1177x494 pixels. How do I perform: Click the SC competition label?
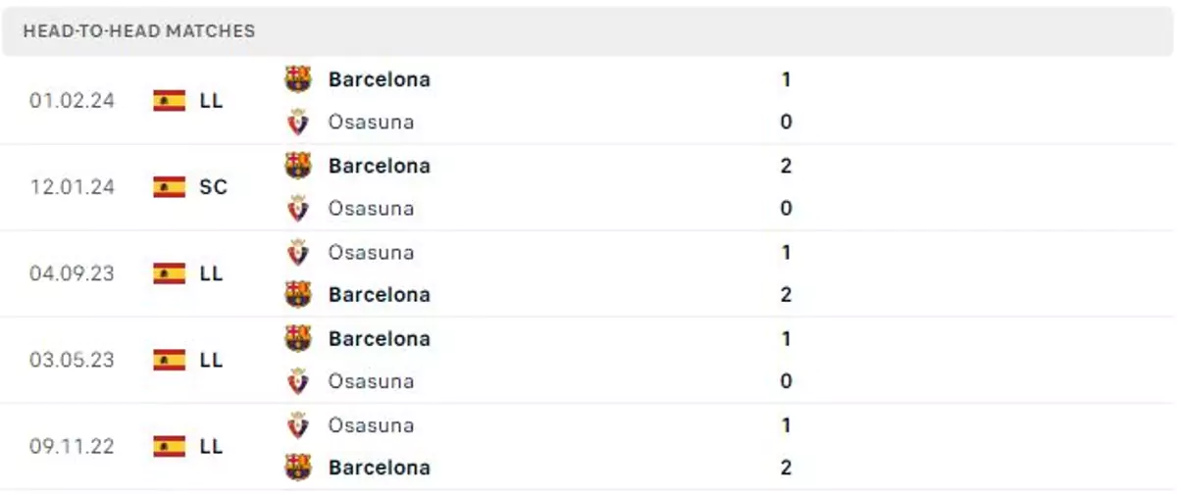213,186
